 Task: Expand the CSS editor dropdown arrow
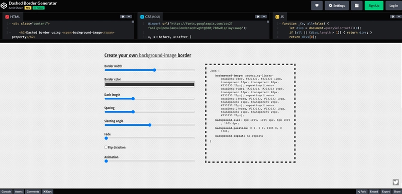pyautogui.click(x=264, y=17)
